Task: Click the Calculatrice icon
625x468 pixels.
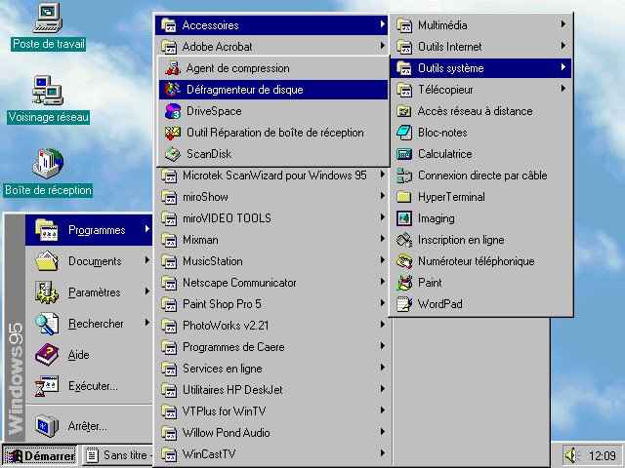Action: [404, 154]
